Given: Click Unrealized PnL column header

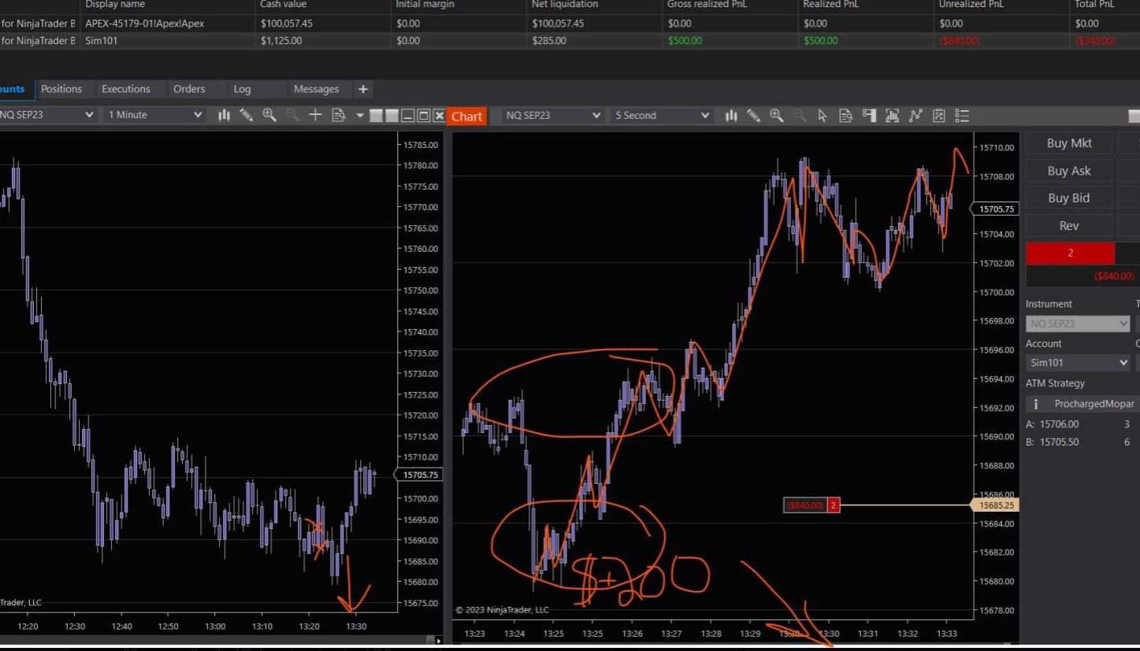Looking at the screenshot, I should click(x=973, y=5).
